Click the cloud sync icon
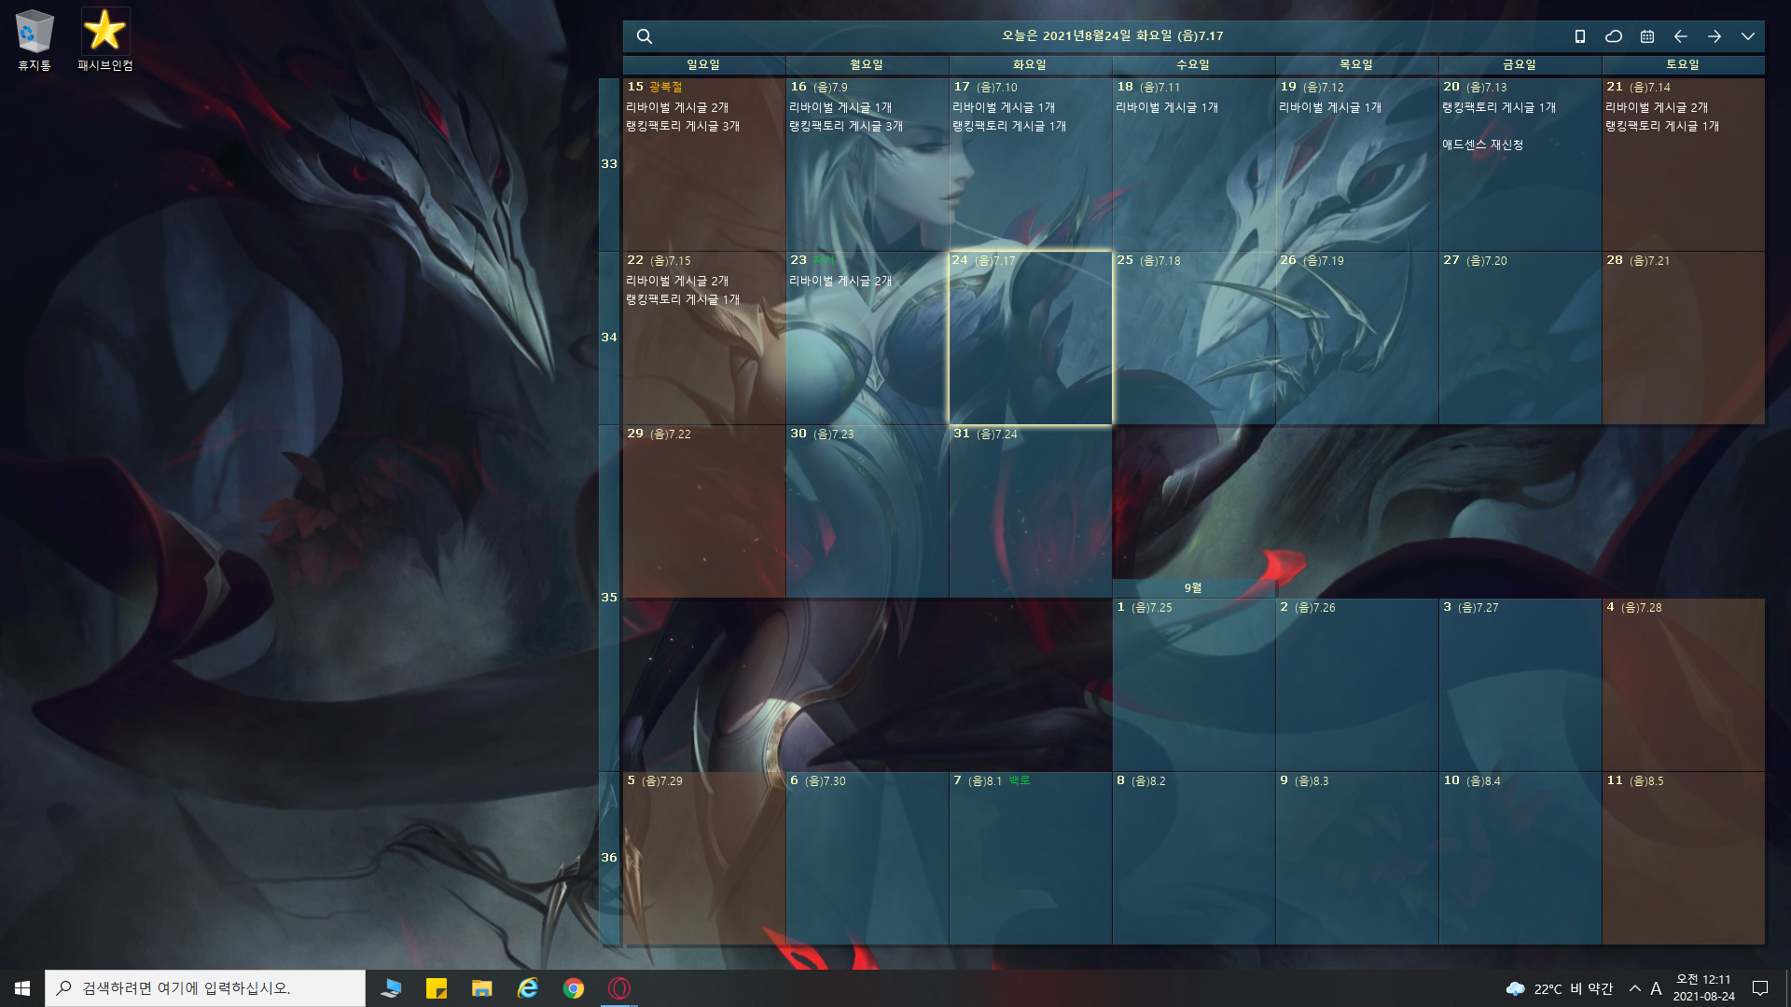Screen dimensions: 1791x1007 coord(1613,36)
